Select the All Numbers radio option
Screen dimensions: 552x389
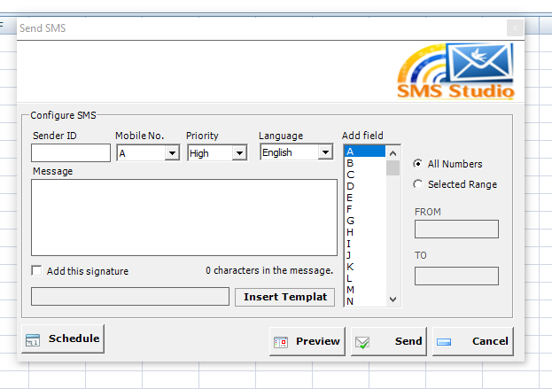[417, 164]
